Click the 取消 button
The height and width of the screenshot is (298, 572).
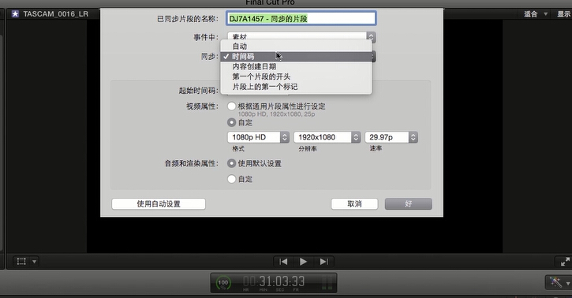pos(354,204)
